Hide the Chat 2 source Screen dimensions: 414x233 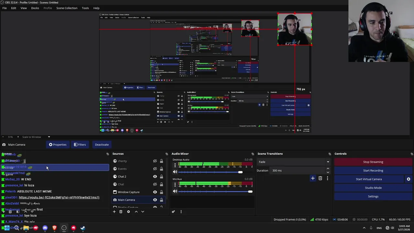(155, 176)
